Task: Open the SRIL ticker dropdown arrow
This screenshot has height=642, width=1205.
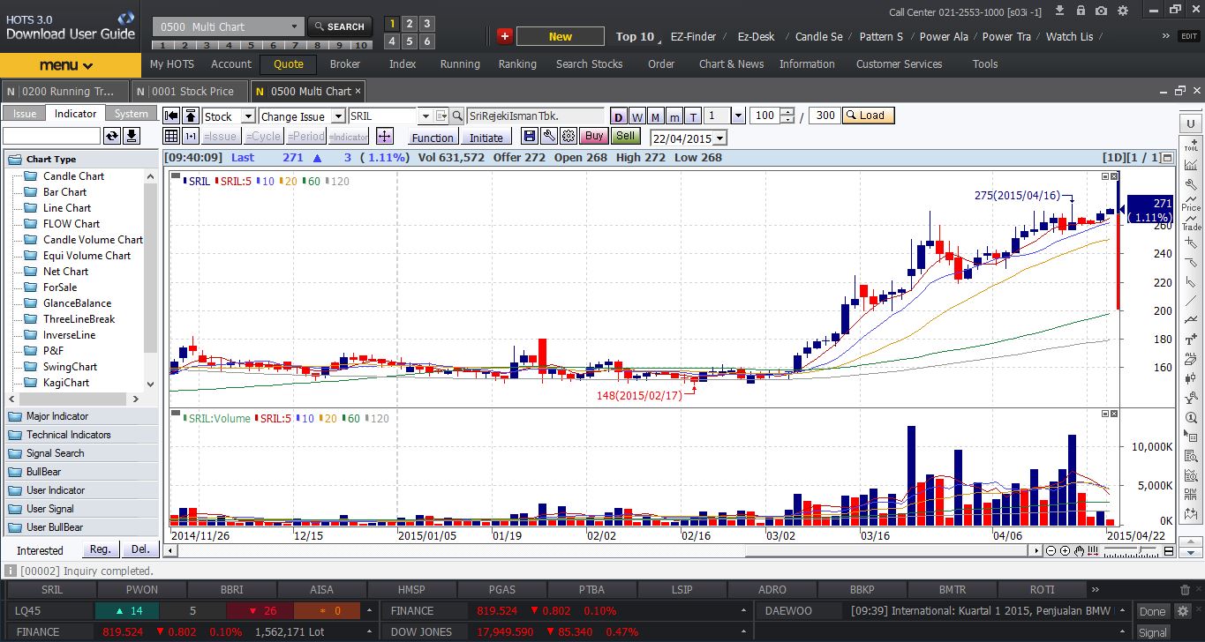Action: [426, 116]
